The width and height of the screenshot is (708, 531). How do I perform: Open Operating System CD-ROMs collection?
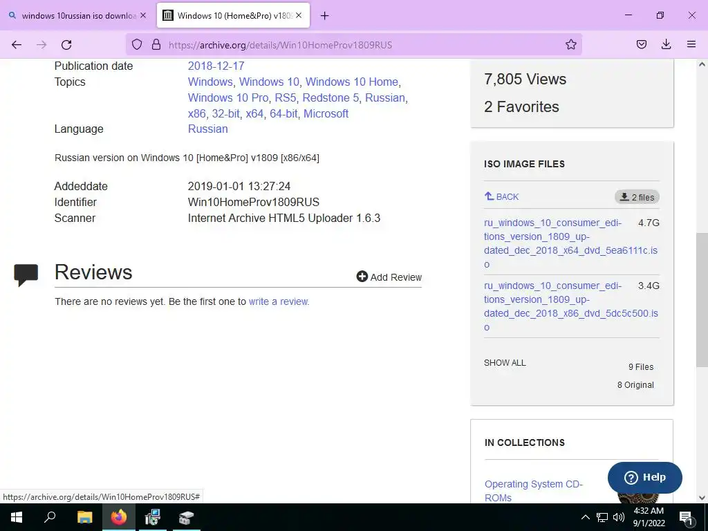click(534, 491)
